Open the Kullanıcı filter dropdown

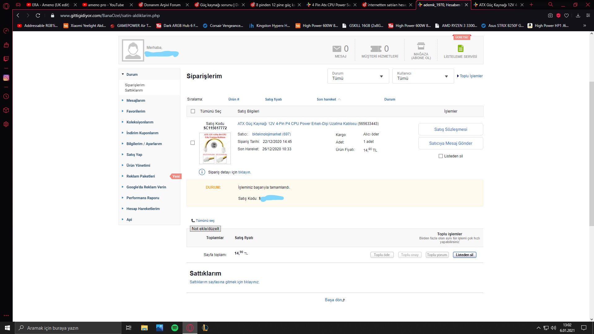click(x=423, y=76)
